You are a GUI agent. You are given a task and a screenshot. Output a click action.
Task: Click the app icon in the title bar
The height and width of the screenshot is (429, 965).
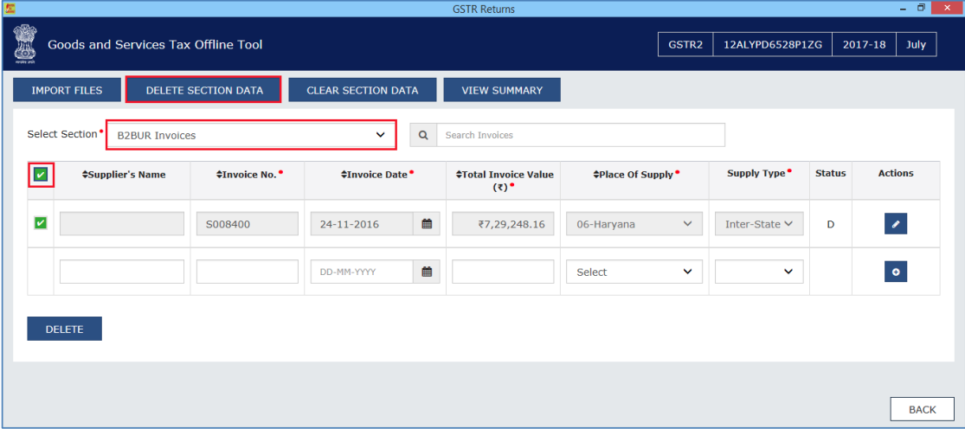pos(9,9)
